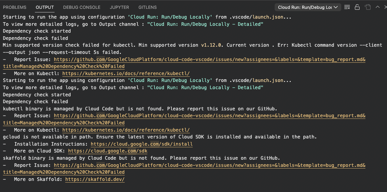Screen dimensions: 387x192
Task: Clear the output panel contents
Action: [347, 7]
